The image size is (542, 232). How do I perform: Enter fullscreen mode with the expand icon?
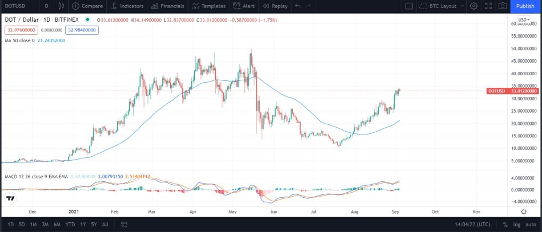point(488,6)
